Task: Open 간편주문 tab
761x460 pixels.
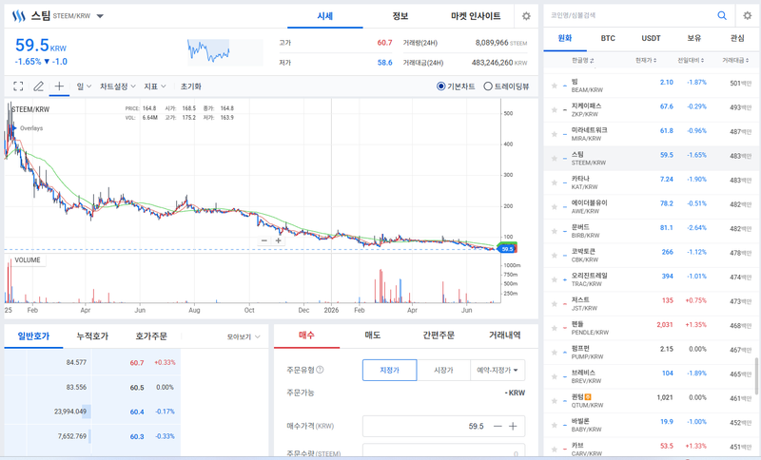Action: pos(439,335)
